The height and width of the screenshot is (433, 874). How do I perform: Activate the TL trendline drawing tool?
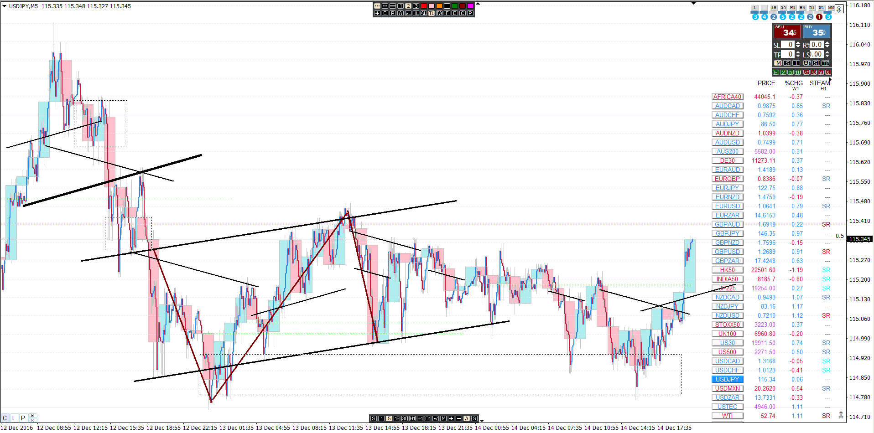pos(432,13)
